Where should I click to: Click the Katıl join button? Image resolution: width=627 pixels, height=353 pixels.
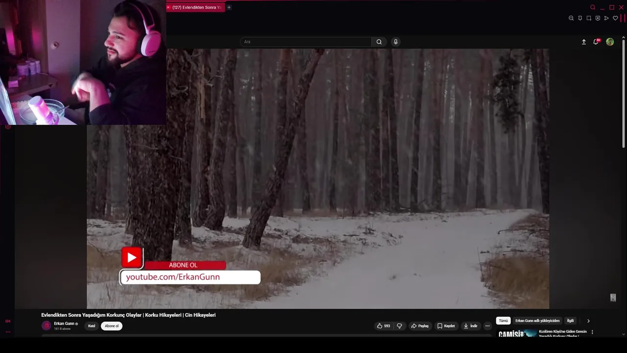(x=91, y=326)
